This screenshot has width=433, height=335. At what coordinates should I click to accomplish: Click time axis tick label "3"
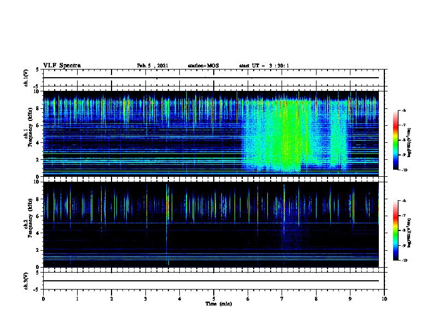pos(145,299)
